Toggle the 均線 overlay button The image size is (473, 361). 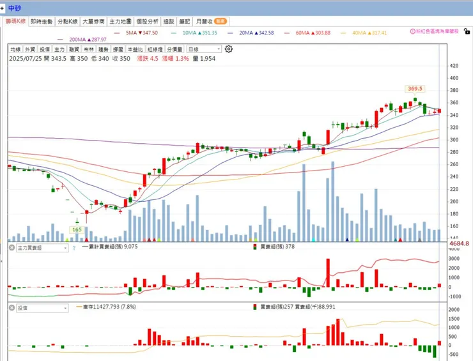15,49
